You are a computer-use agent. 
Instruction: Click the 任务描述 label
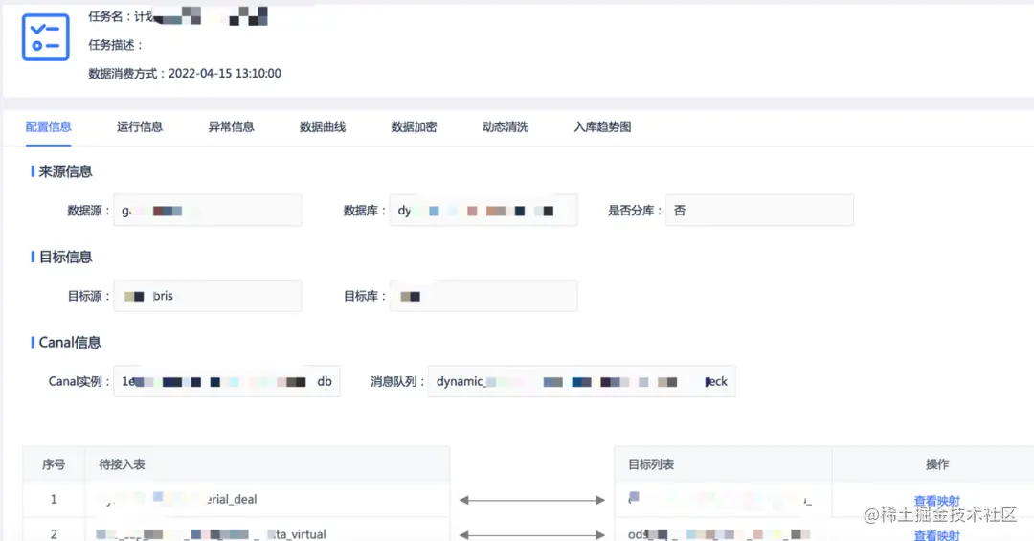point(116,45)
